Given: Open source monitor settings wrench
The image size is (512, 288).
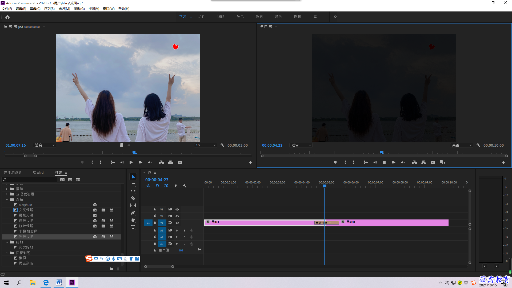Looking at the screenshot, I should point(222,145).
